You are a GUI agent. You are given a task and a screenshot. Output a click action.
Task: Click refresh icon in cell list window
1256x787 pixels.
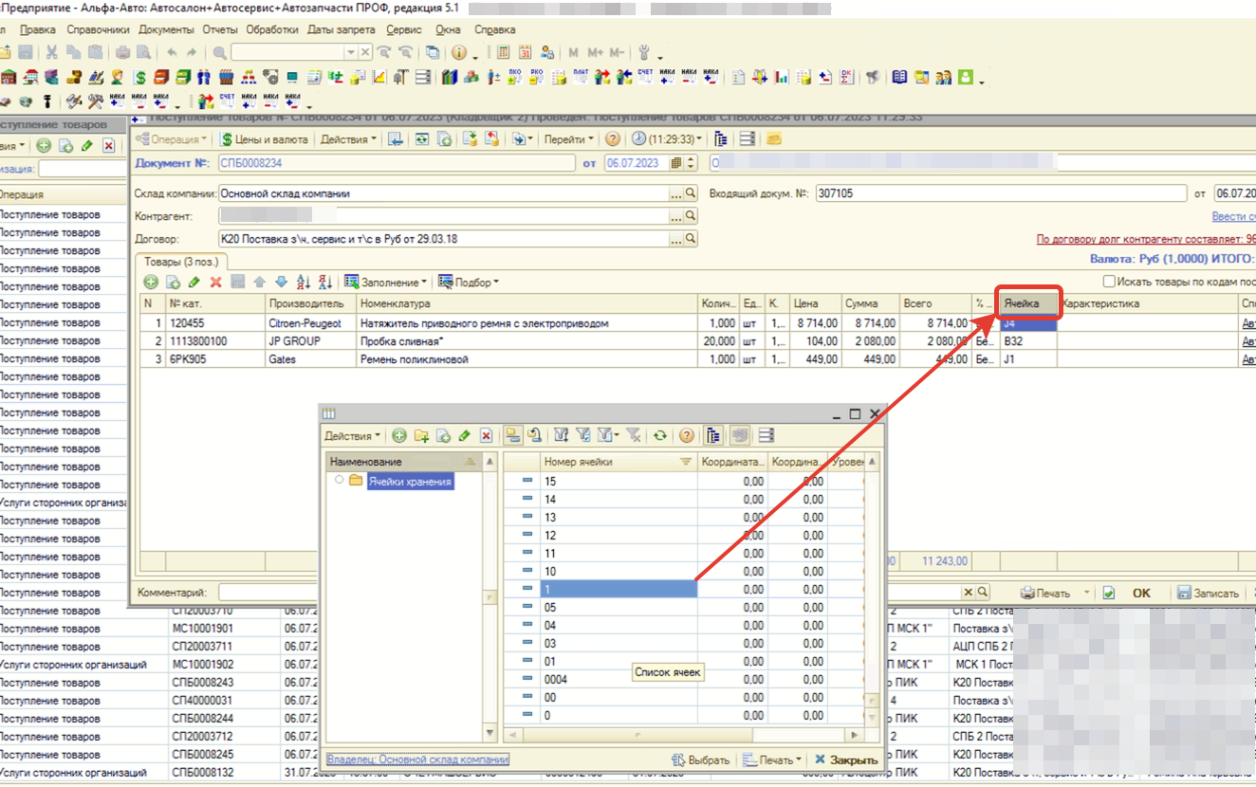[x=660, y=436]
